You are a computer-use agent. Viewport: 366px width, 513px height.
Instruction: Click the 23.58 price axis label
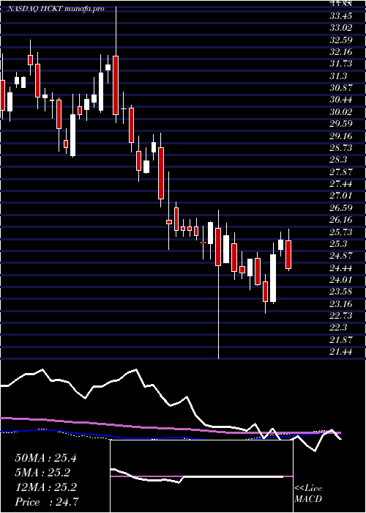[341, 292]
